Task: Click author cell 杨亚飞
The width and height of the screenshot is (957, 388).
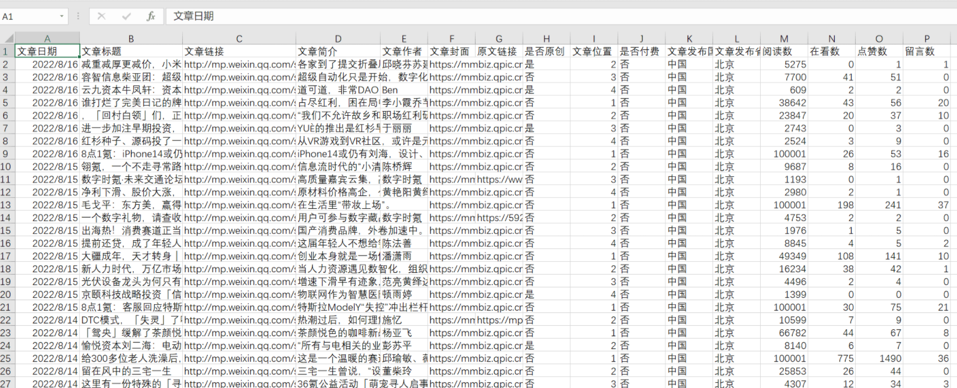Action: click(x=404, y=333)
